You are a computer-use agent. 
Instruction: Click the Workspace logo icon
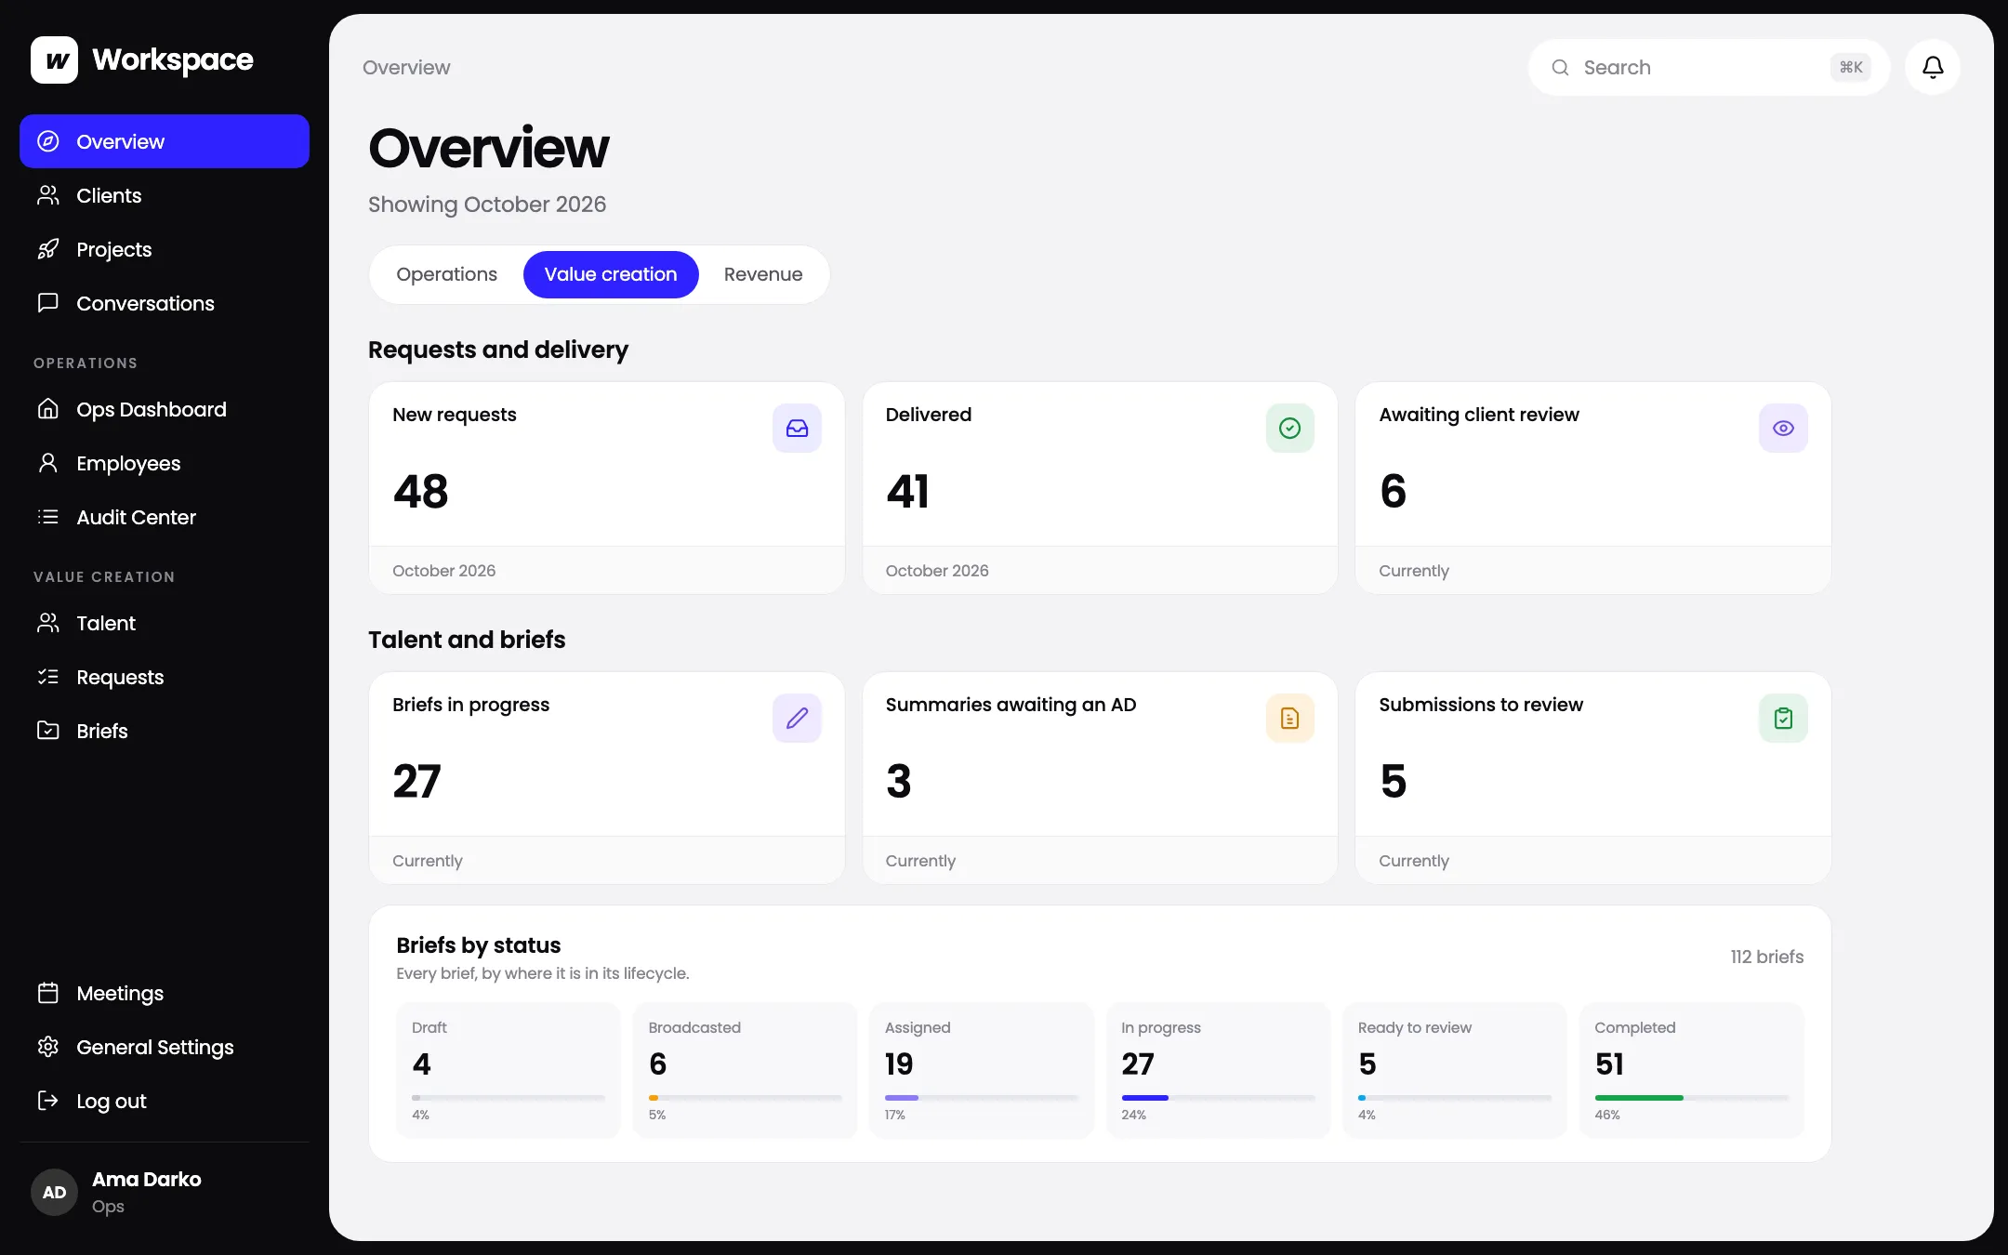54,60
